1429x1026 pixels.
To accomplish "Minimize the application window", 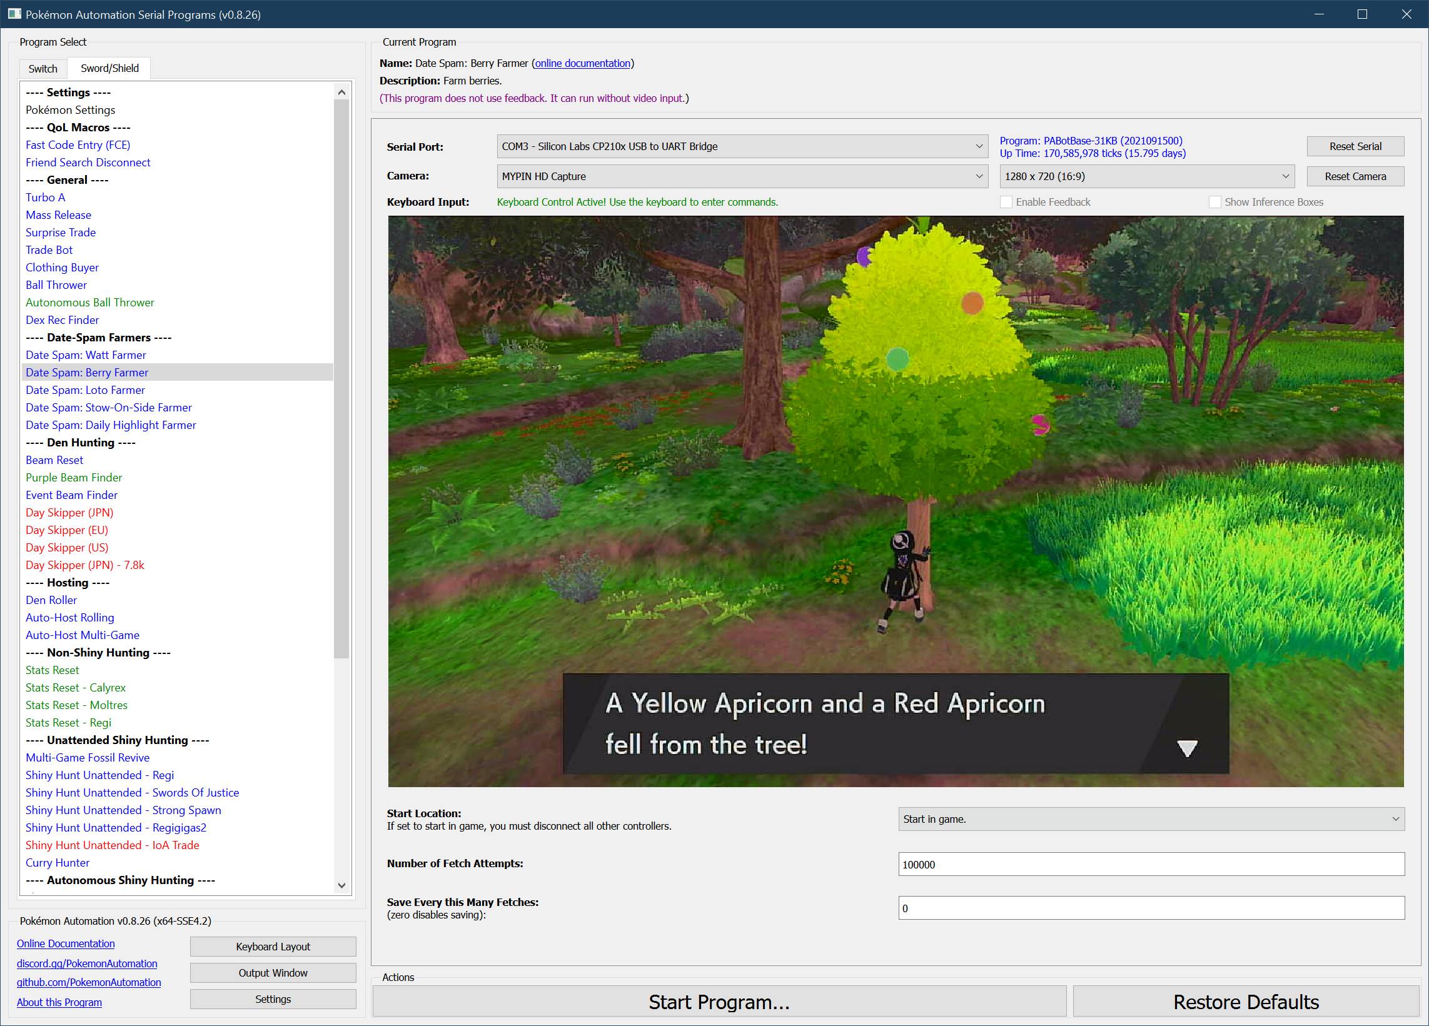I will [1318, 14].
